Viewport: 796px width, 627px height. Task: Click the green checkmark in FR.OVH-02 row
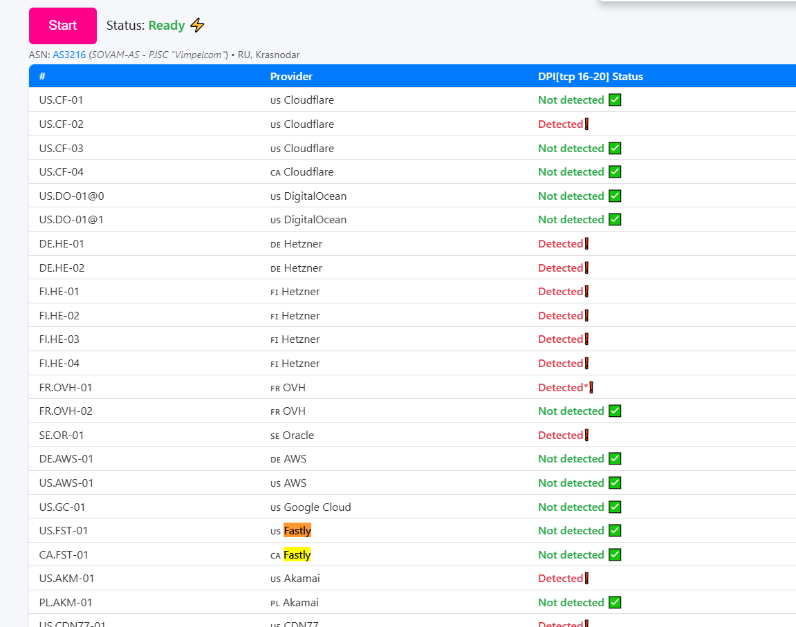(x=615, y=411)
